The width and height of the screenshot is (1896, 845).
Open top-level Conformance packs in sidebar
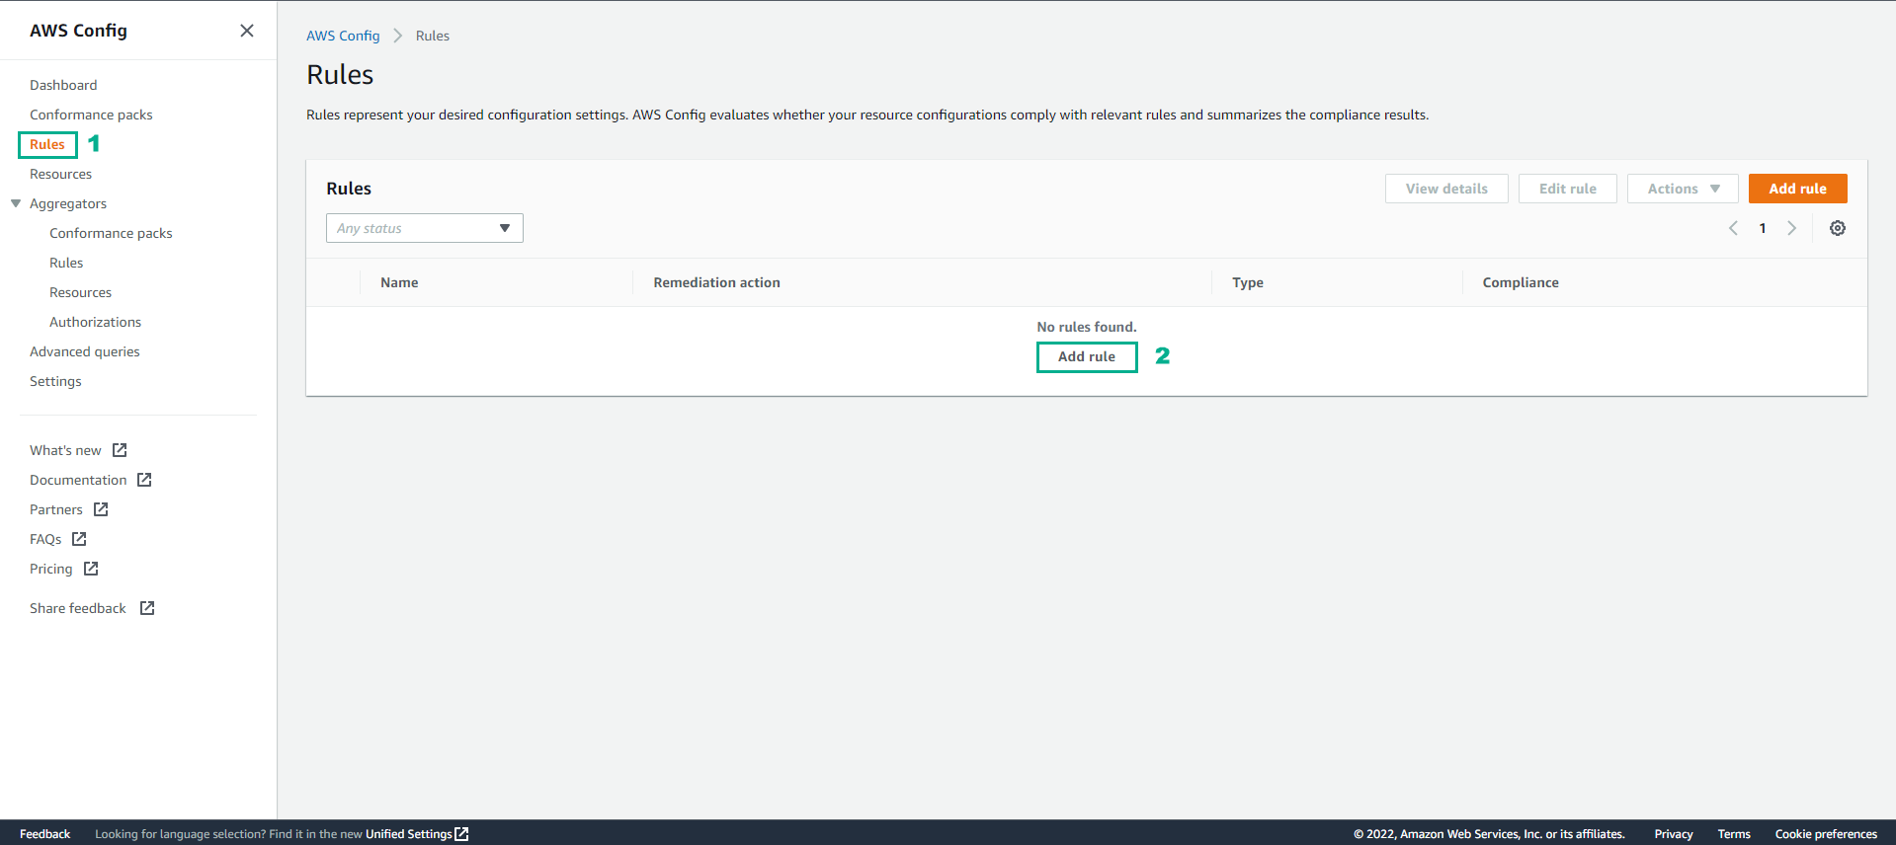pos(91,115)
